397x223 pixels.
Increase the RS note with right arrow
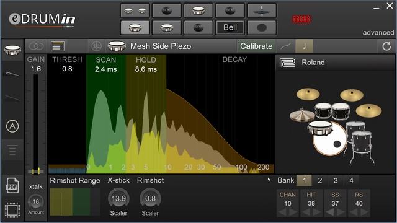(365, 212)
